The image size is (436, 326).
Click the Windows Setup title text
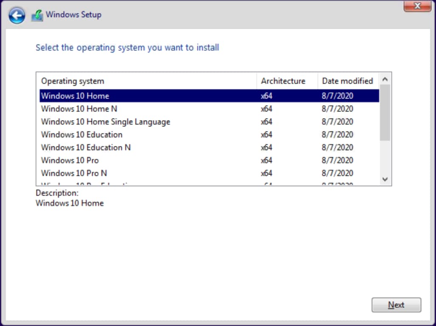(74, 14)
